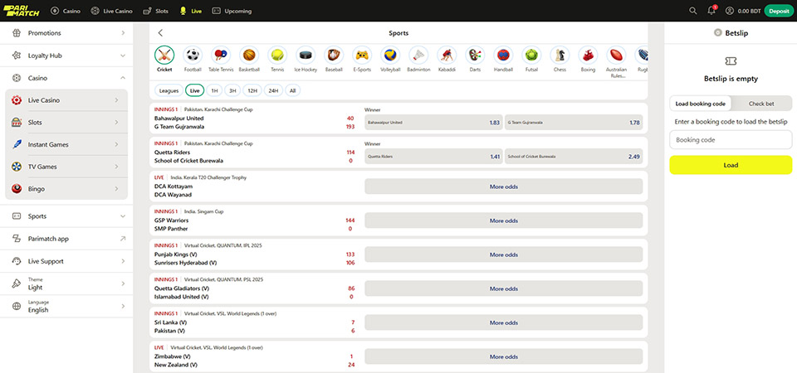Open the Futsal sport icon
This screenshot has width=797, height=373.
coord(531,55)
